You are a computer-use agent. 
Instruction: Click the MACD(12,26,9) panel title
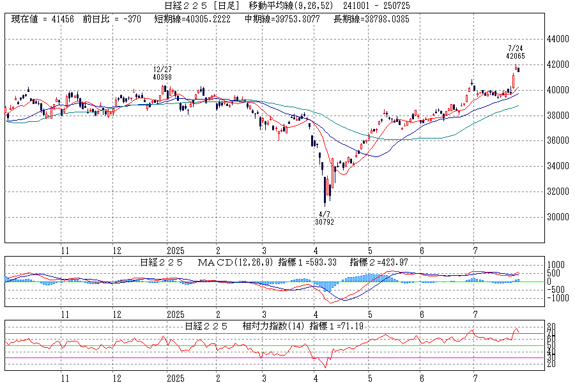pyautogui.click(x=236, y=262)
